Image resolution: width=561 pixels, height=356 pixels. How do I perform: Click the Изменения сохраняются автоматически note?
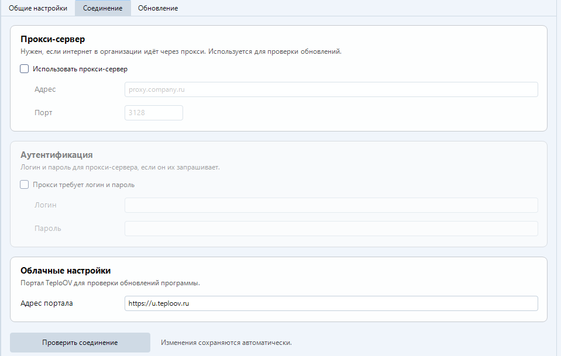pos(226,343)
